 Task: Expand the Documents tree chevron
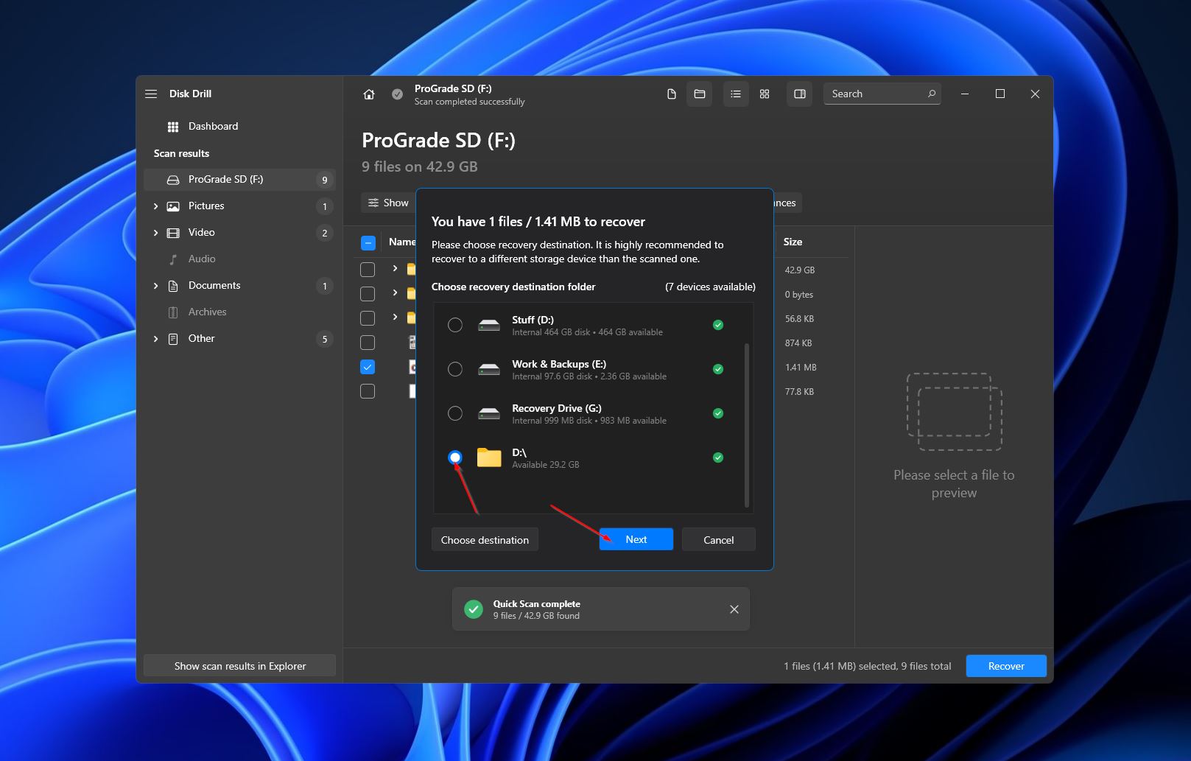pyautogui.click(x=155, y=286)
